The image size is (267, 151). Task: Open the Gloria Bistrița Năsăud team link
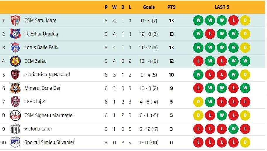pyautogui.click(x=47, y=74)
